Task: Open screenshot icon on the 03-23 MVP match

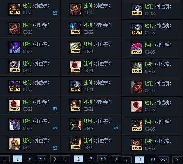Action: pos(55,13)
